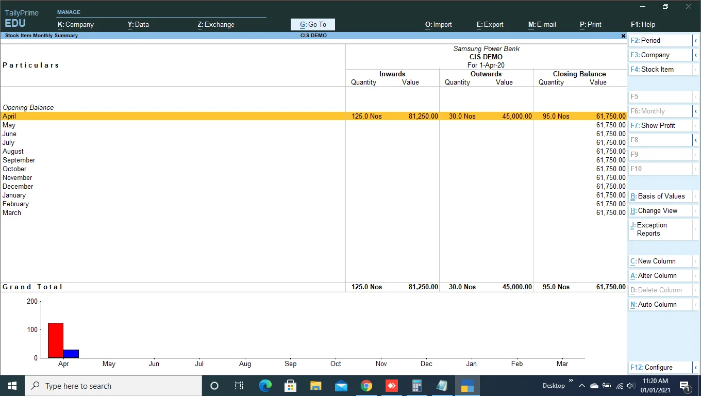Select the active TallyPrime taskbar icon
Viewport: 701px width, 396px height.
pos(467,386)
